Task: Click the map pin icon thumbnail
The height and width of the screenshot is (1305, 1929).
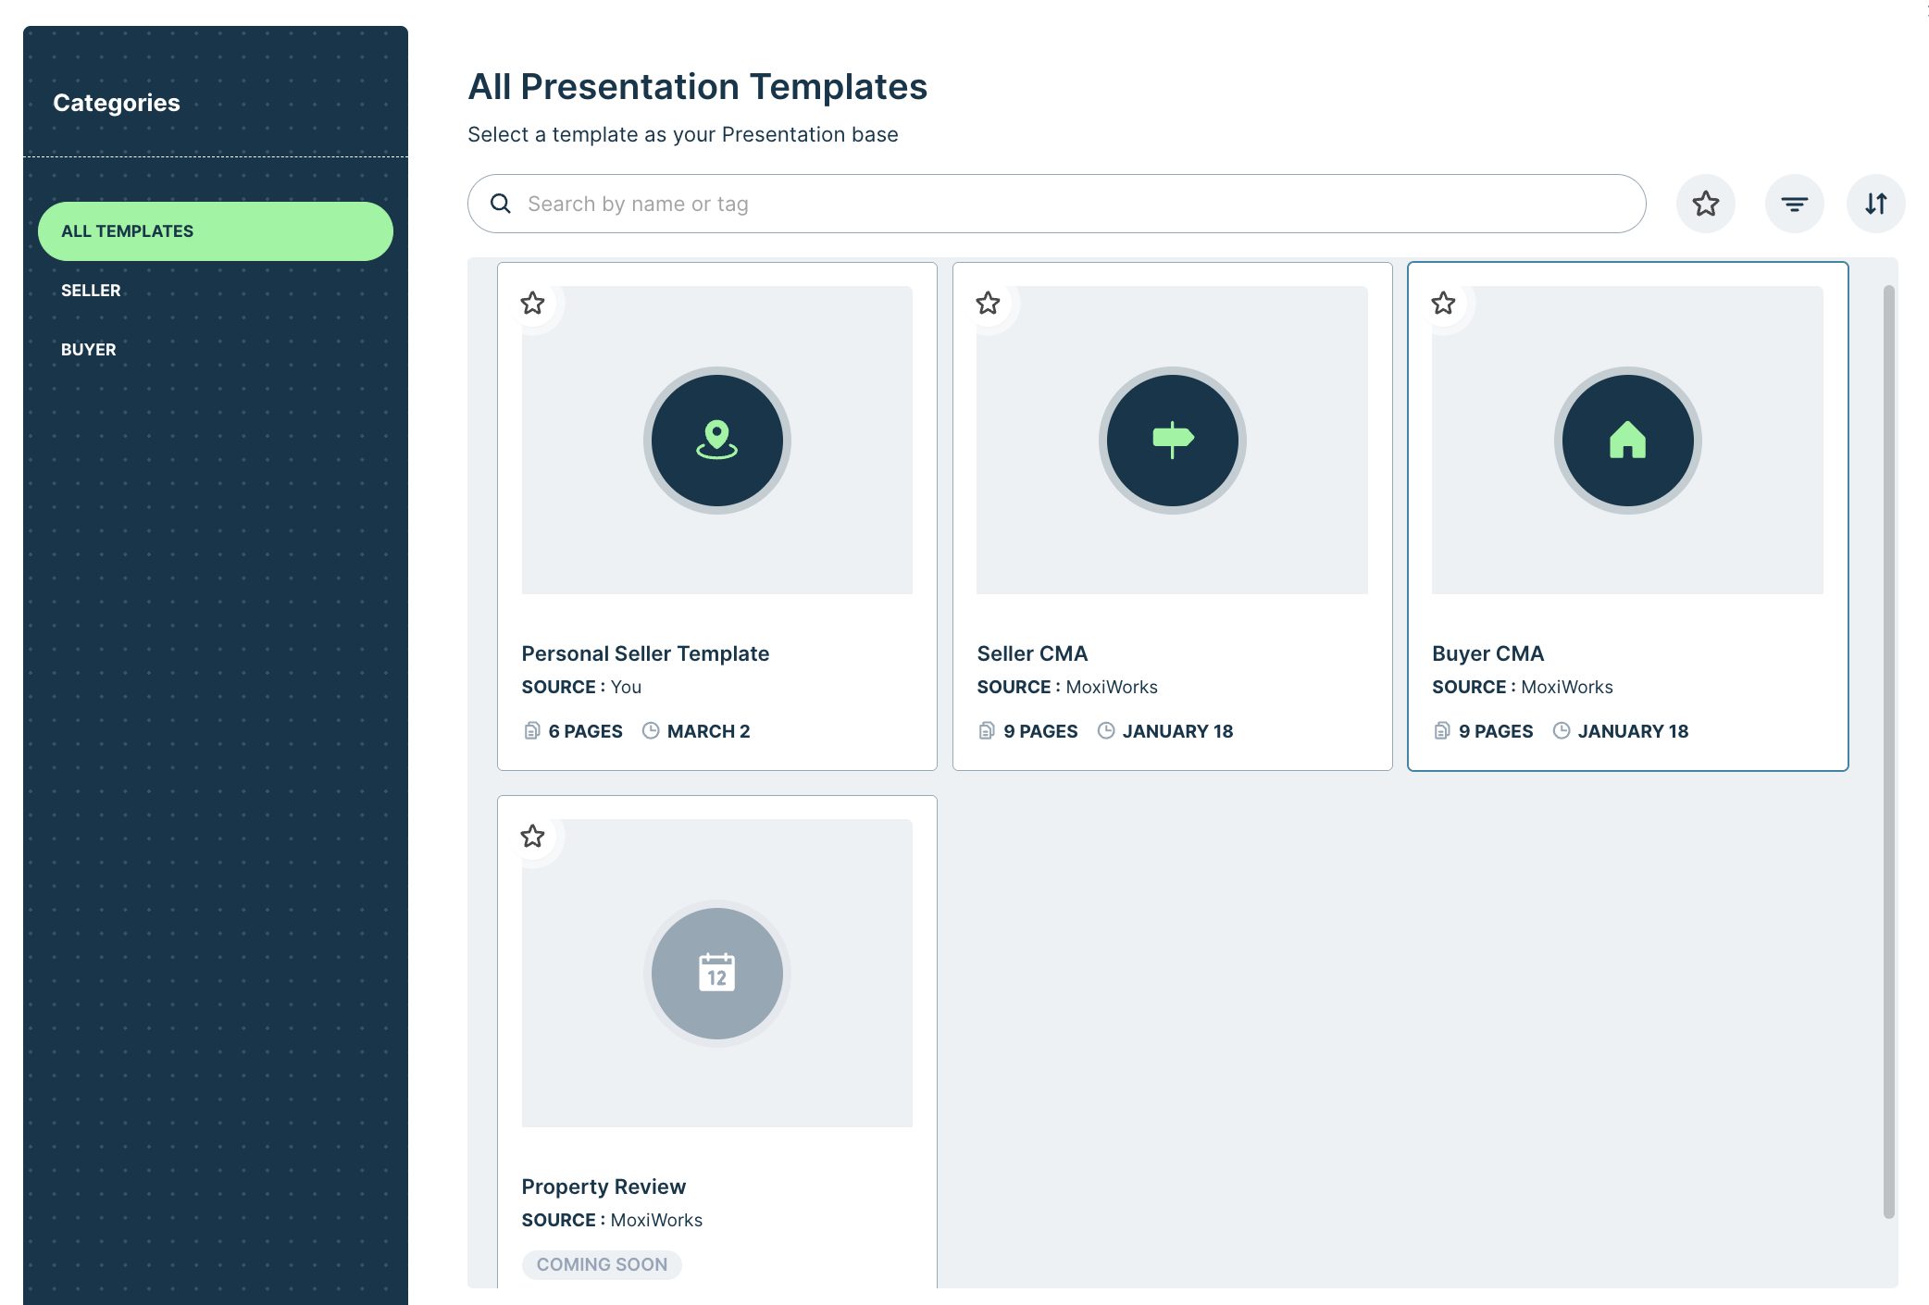Action: point(716,441)
